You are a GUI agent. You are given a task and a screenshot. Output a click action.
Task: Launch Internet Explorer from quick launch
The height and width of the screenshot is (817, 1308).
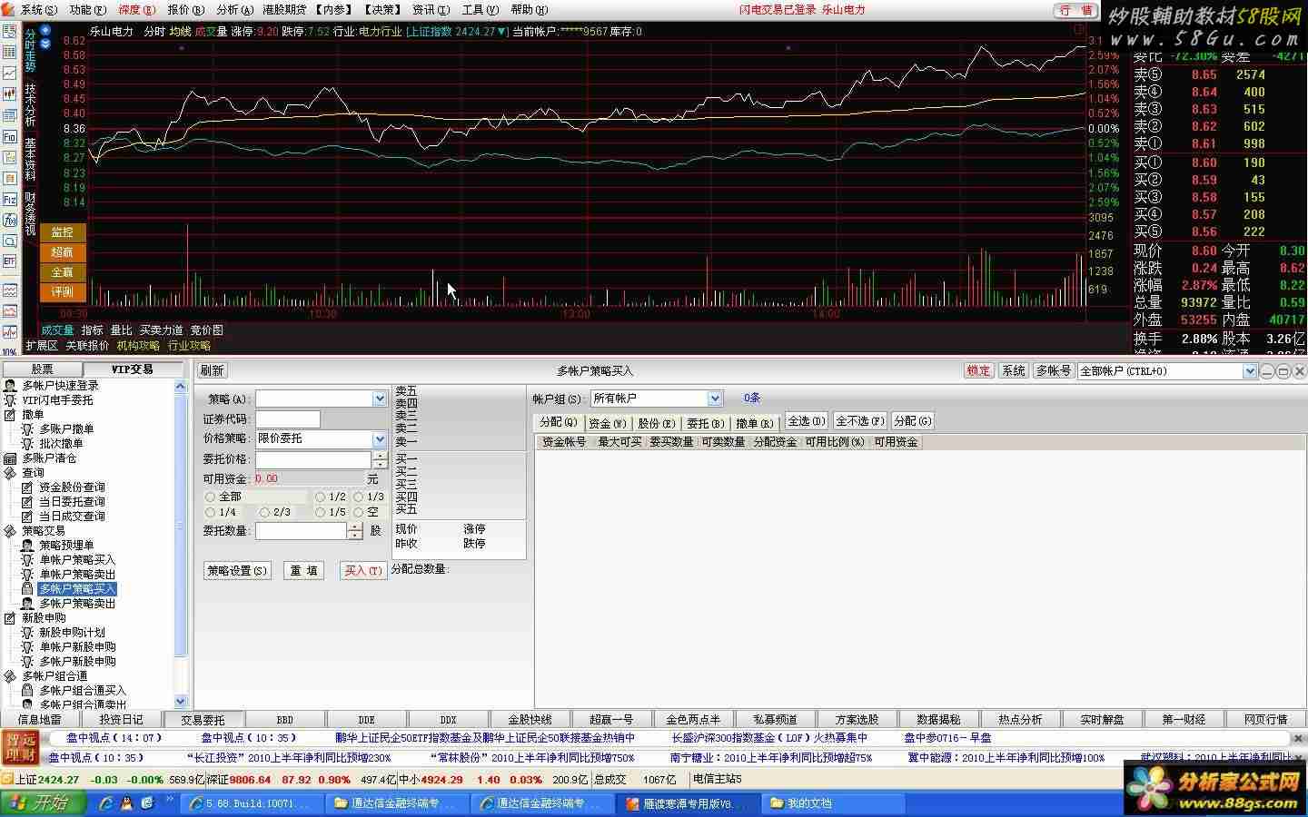pyautogui.click(x=106, y=803)
